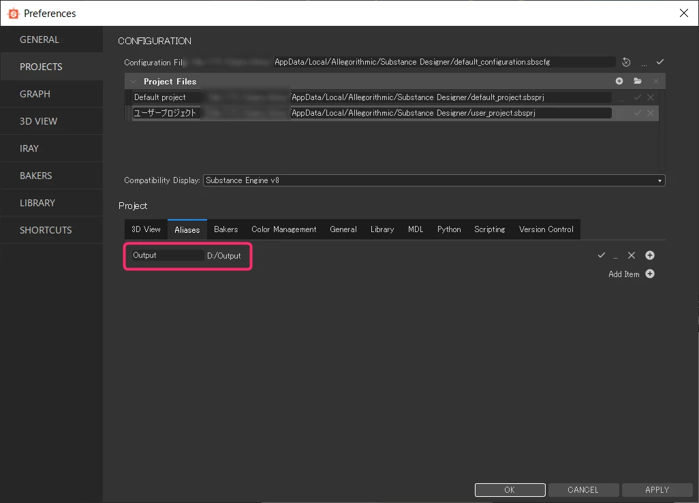Validate the ユーザープロジェクト row checkmark
The image size is (699, 503).
click(638, 113)
